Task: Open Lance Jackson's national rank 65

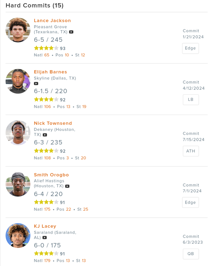Action: pos(47,55)
